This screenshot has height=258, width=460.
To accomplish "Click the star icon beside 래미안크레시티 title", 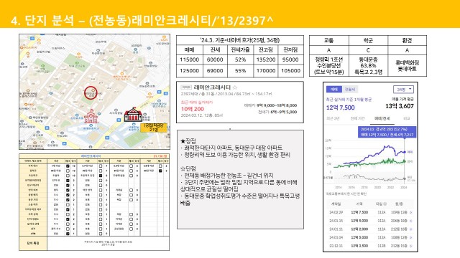I will pos(235,87).
